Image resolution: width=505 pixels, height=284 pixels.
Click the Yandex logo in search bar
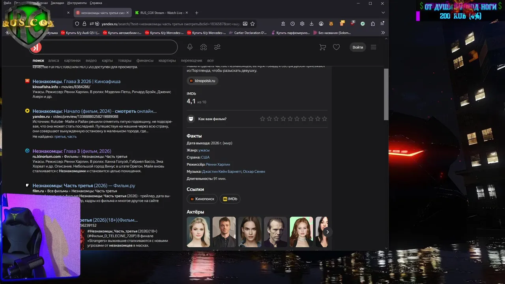point(36,47)
